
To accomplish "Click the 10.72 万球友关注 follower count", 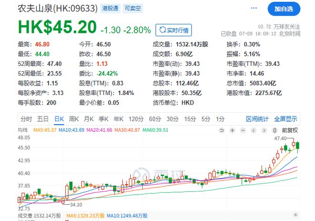I will tap(279, 27).
